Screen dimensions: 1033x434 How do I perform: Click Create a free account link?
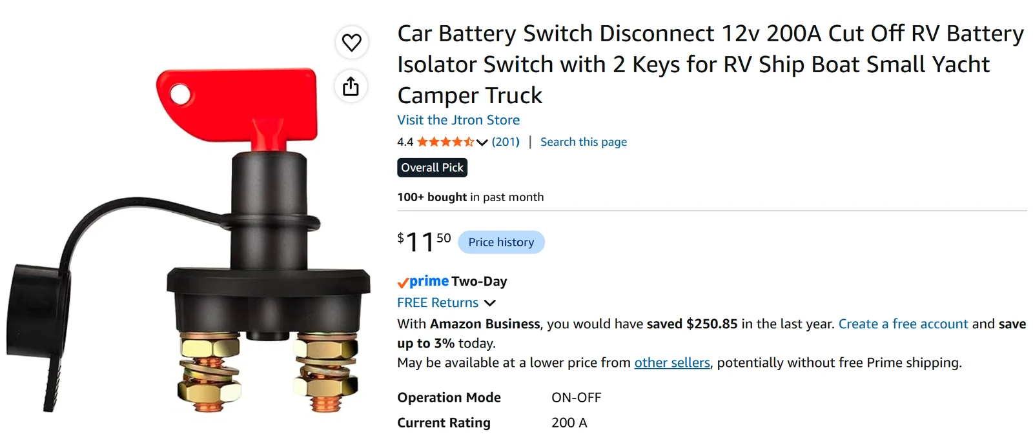point(903,324)
